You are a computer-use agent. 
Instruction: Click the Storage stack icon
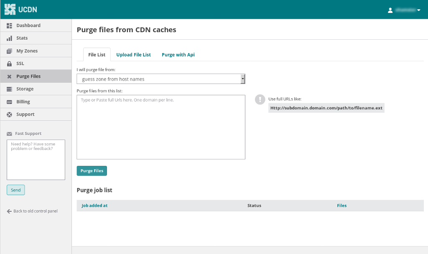coord(9,89)
